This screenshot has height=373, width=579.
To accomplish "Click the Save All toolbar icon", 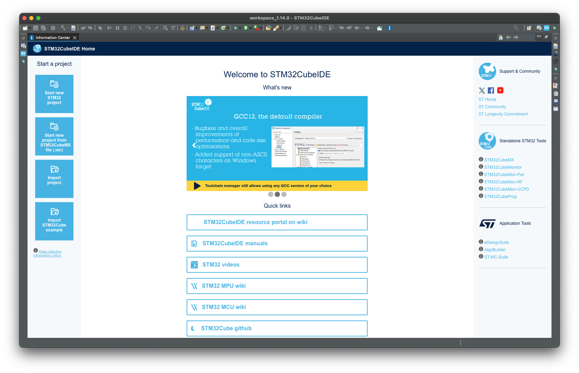I will 43,28.
